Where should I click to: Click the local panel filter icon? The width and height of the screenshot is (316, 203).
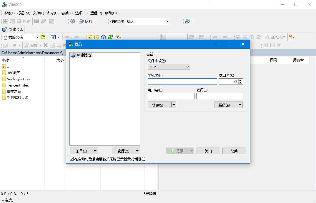coord(53,37)
